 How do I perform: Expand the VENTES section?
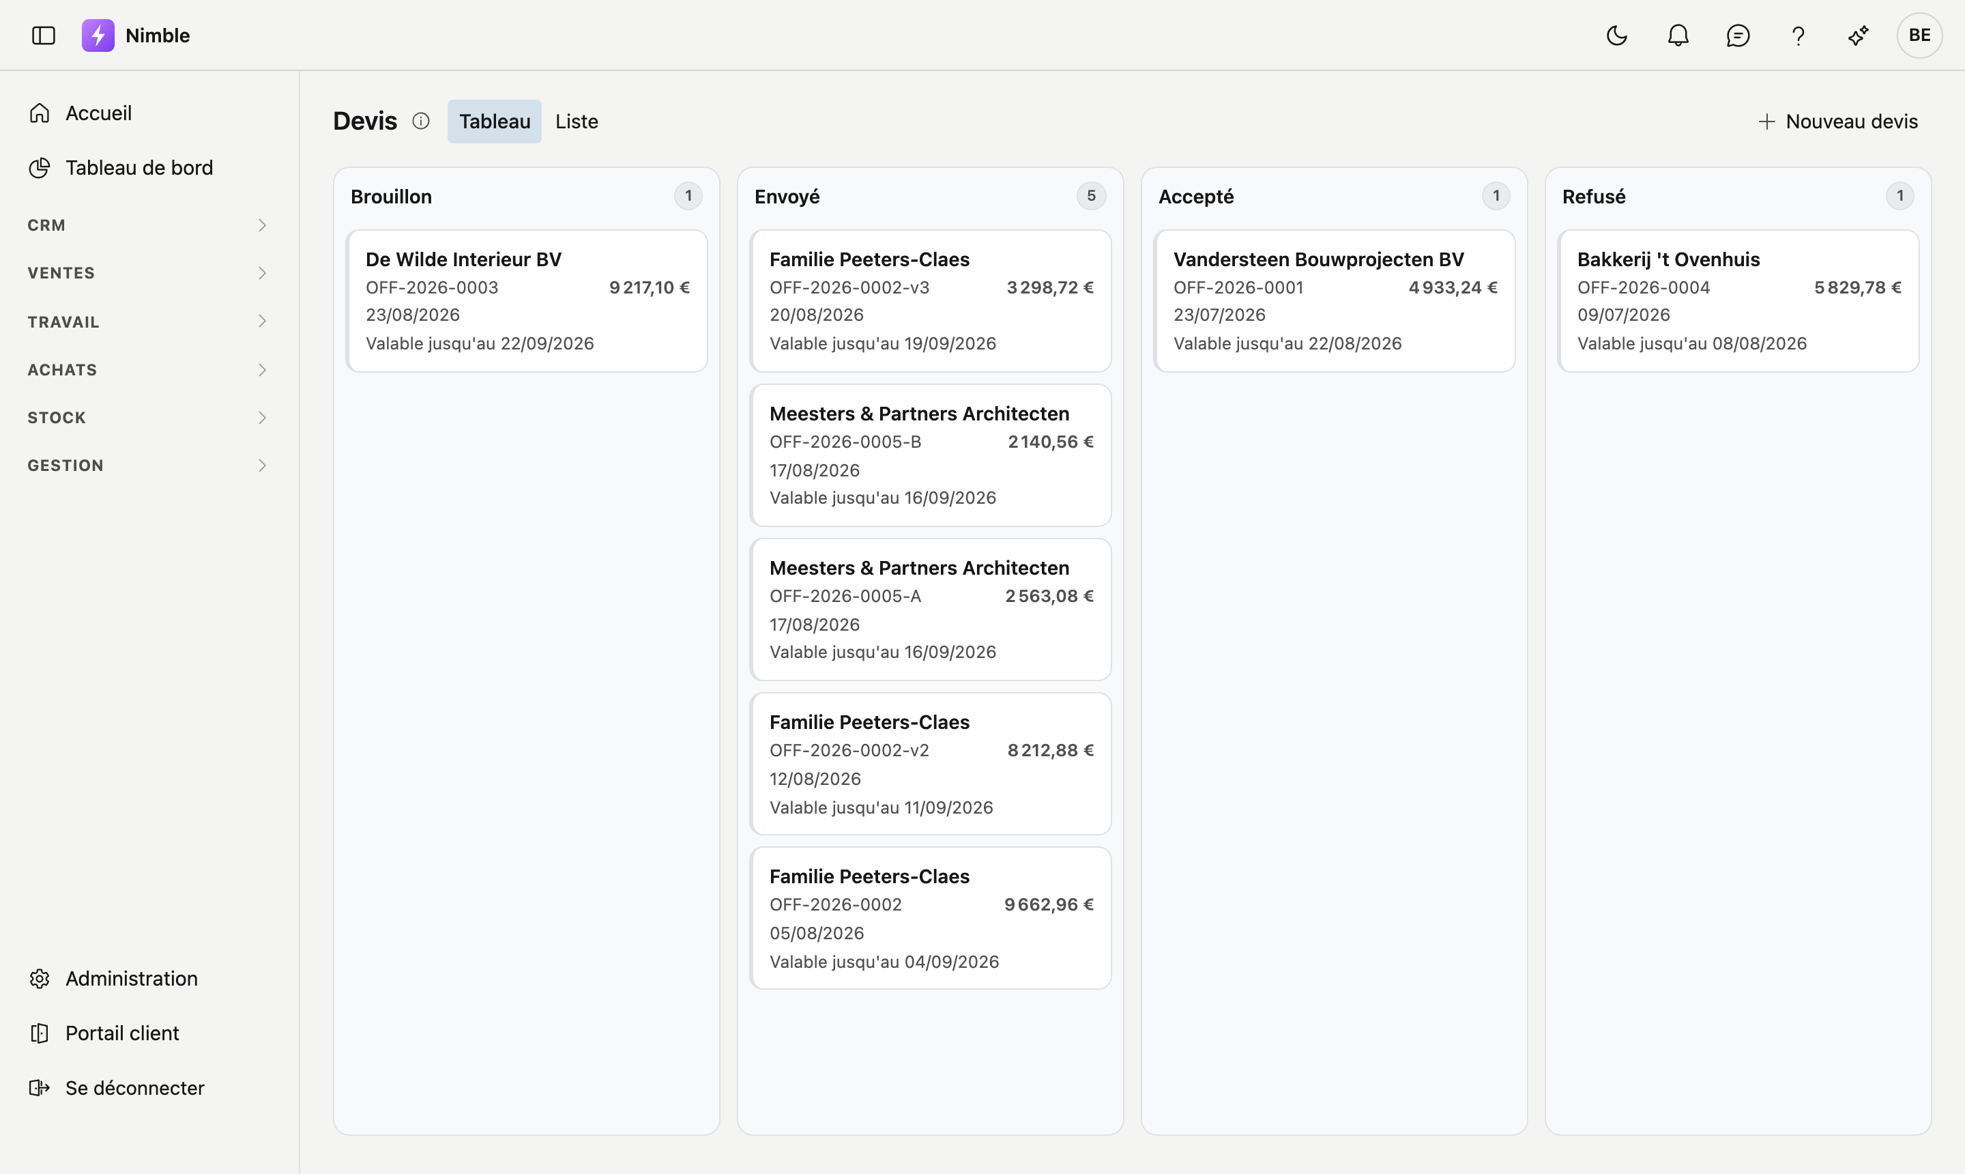[149, 273]
